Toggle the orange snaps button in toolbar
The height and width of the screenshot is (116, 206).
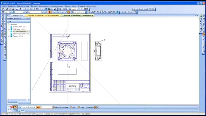[50, 12]
